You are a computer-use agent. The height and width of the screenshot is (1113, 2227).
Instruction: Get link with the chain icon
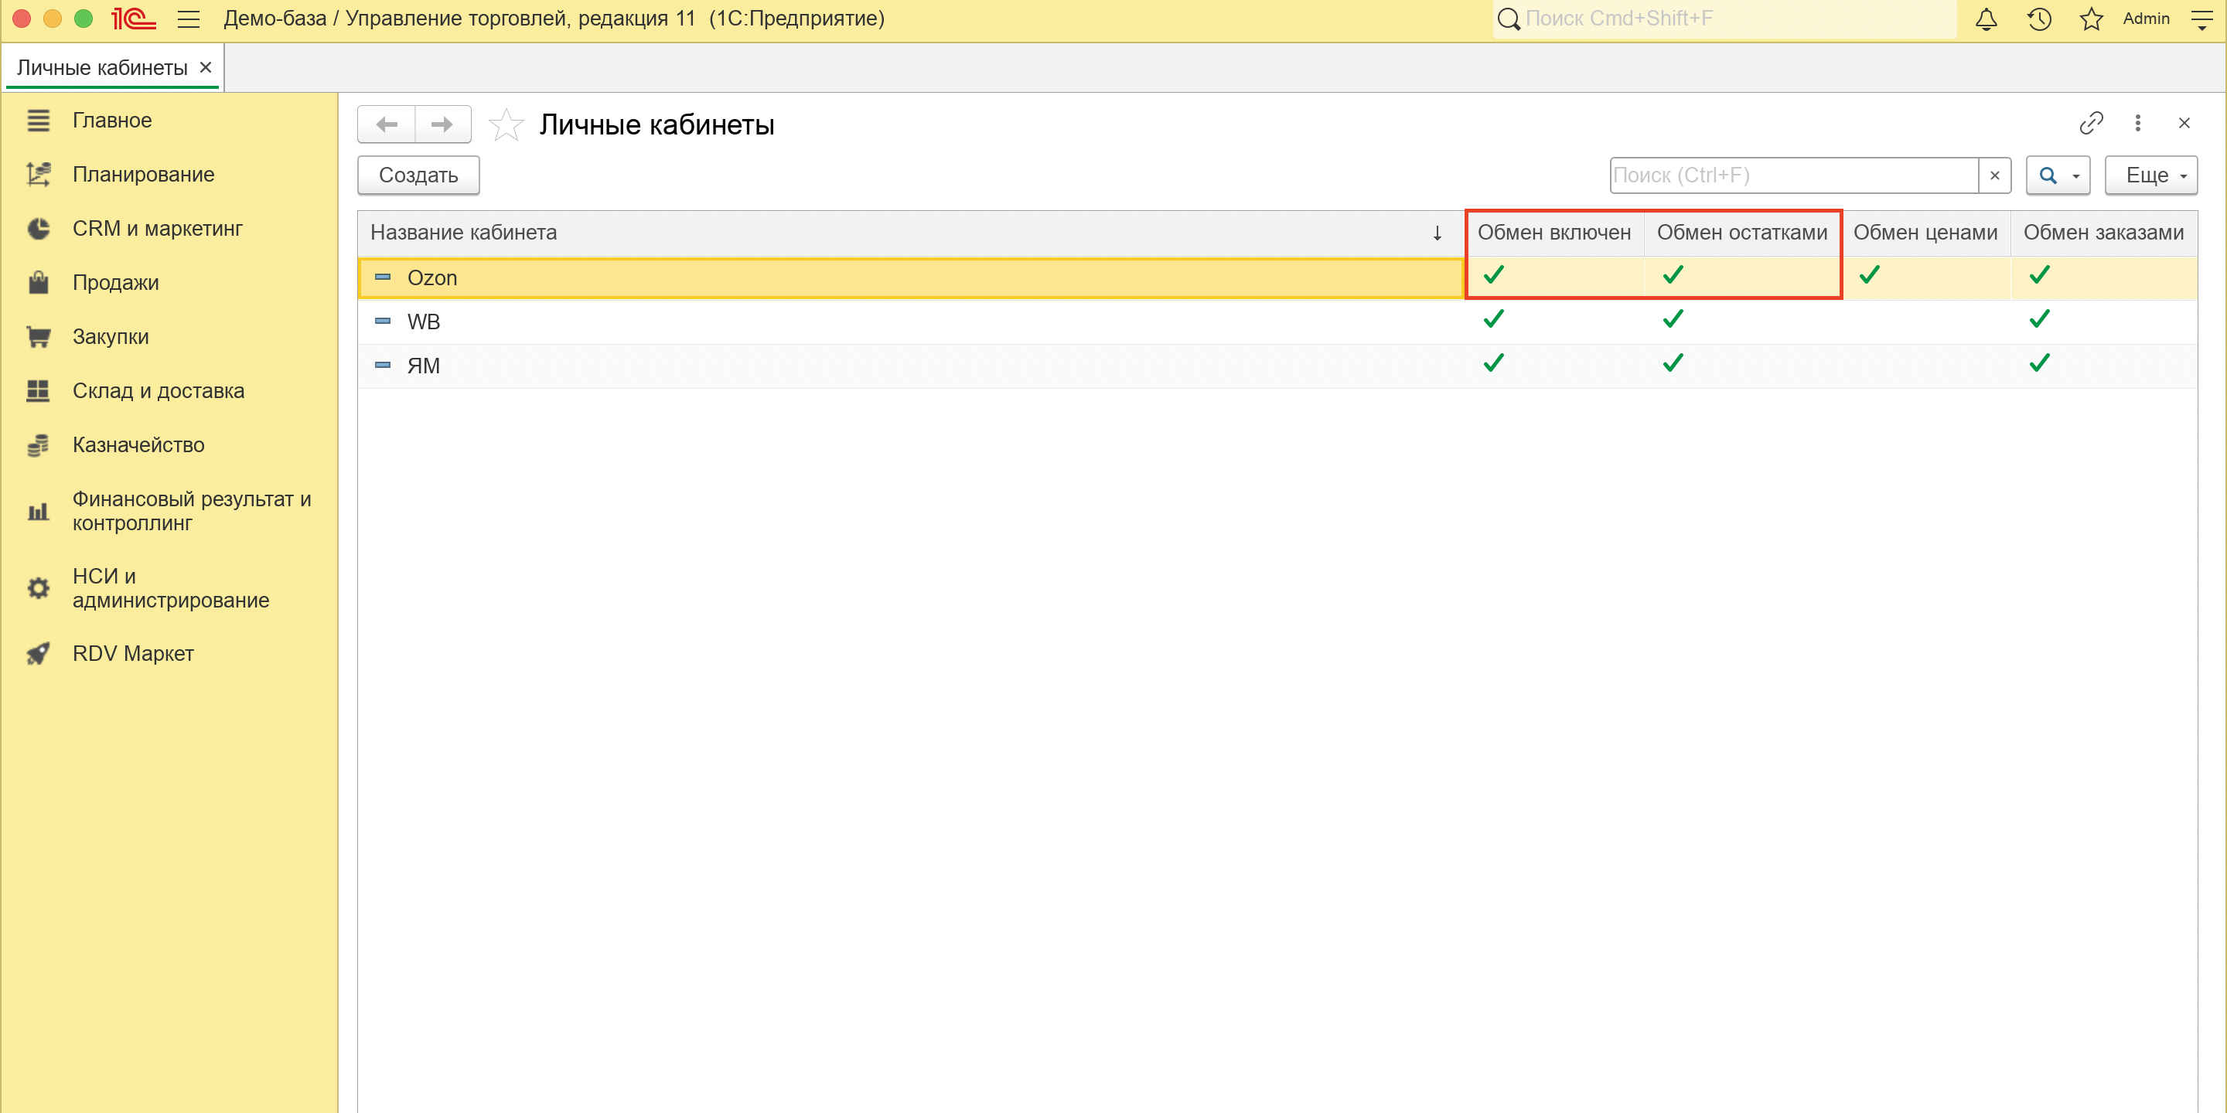[x=2090, y=123]
